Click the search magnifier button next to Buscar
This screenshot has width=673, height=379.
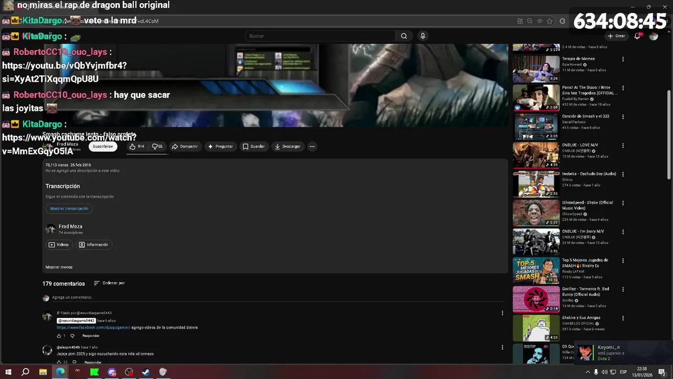[404, 36]
